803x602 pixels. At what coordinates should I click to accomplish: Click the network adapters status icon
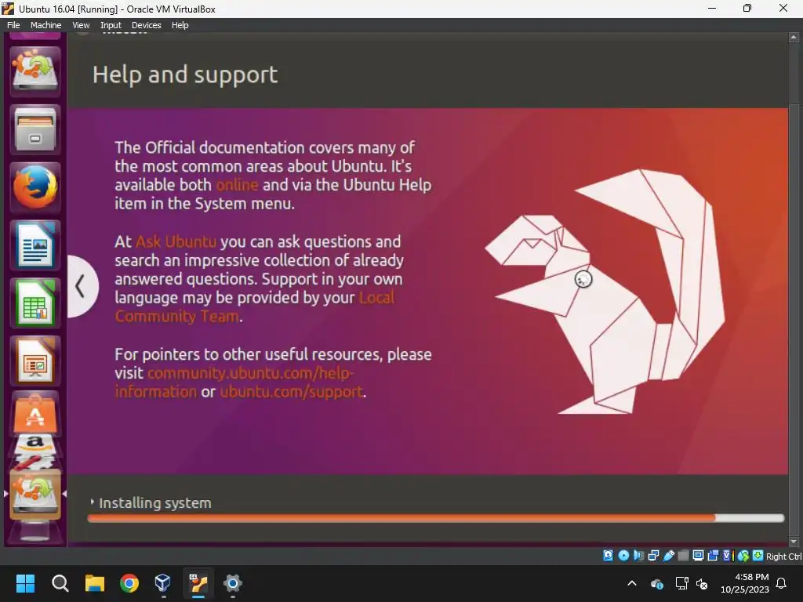pos(653,556)
